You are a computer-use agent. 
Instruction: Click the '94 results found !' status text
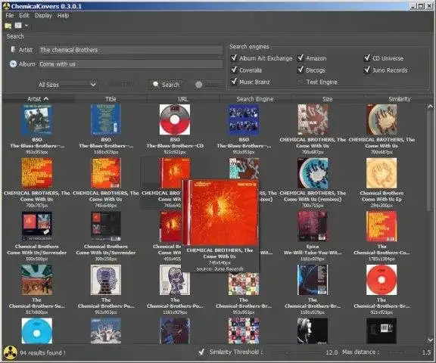[42, 352]
